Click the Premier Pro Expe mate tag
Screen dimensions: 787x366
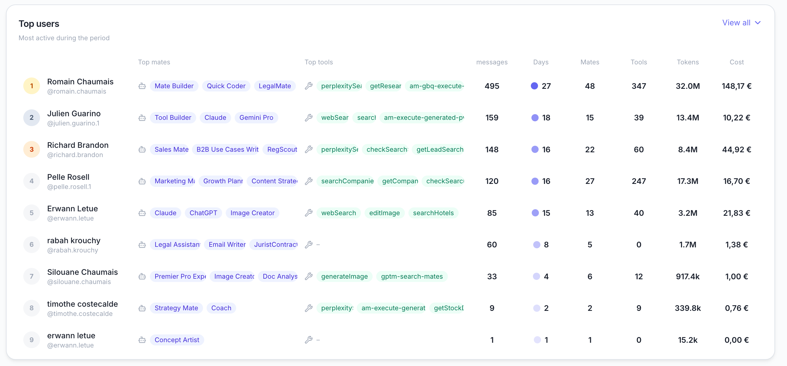(x=178, y=276)
